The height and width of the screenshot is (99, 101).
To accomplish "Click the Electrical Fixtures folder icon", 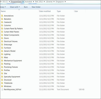I will [2, 41].
